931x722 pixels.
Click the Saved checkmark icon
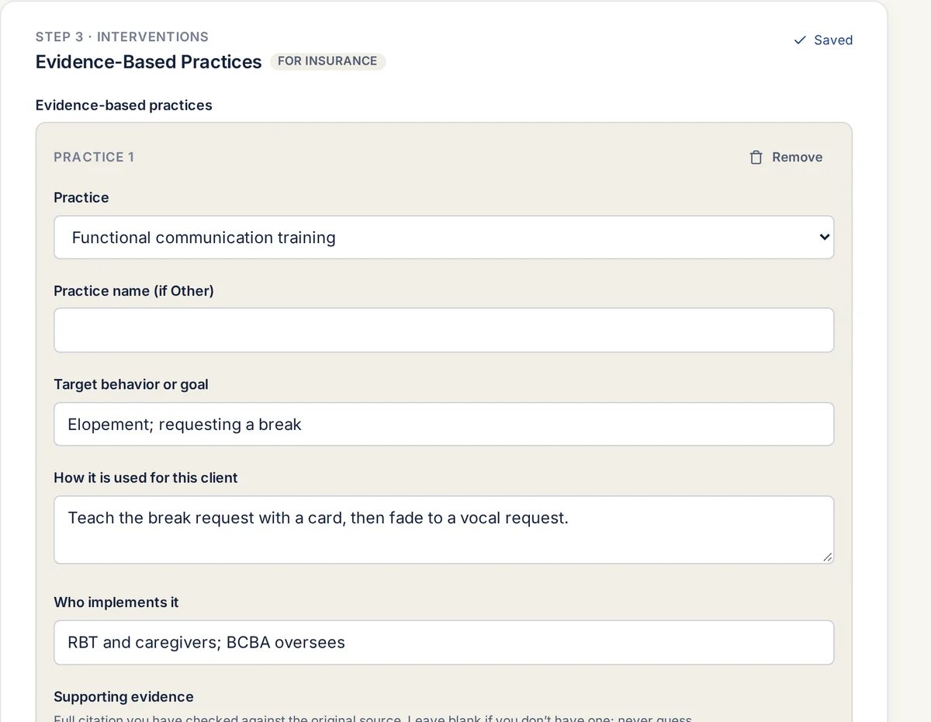pyautogui.click(x=800, y=40)
